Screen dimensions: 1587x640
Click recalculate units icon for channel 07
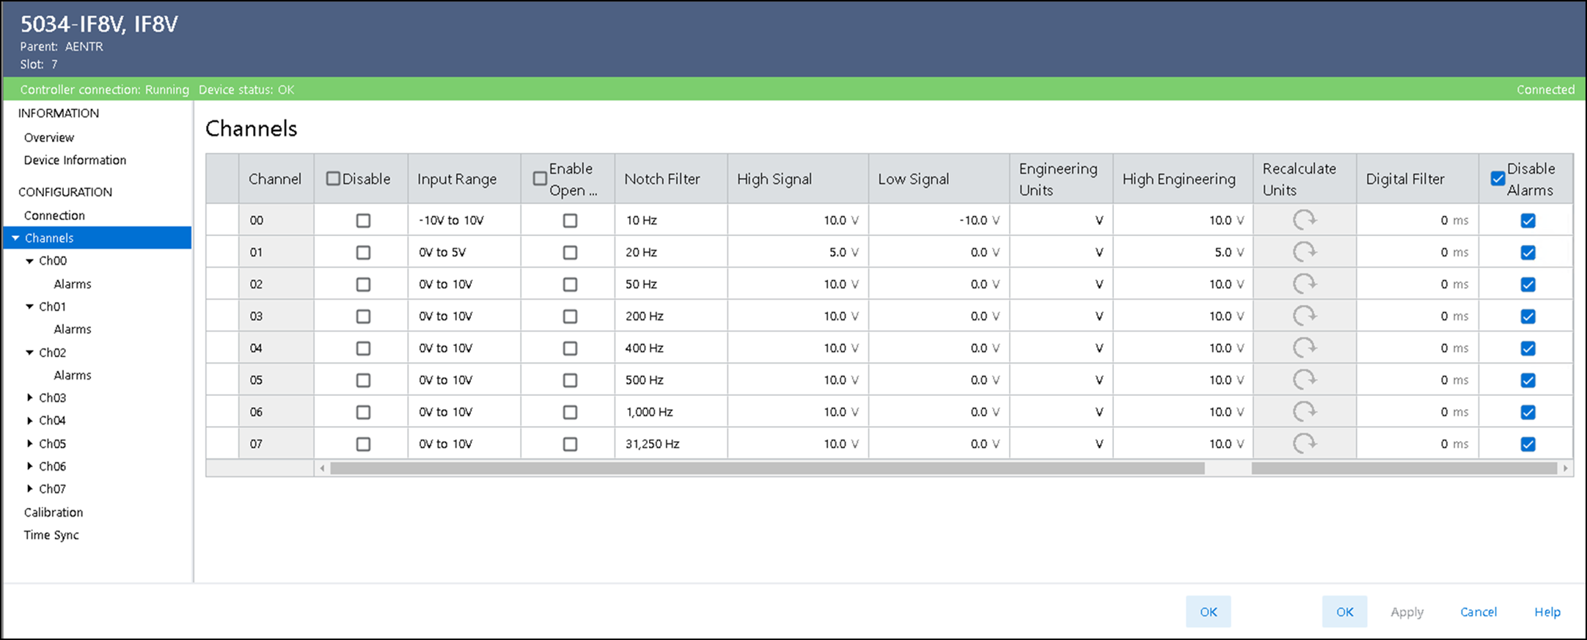1304,444
